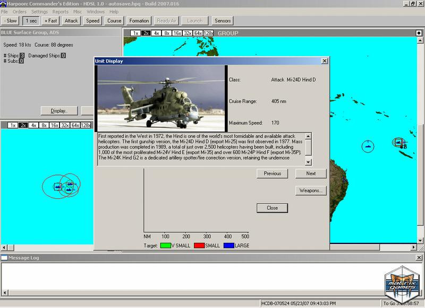Open the Misc menu

coord(78,12)
